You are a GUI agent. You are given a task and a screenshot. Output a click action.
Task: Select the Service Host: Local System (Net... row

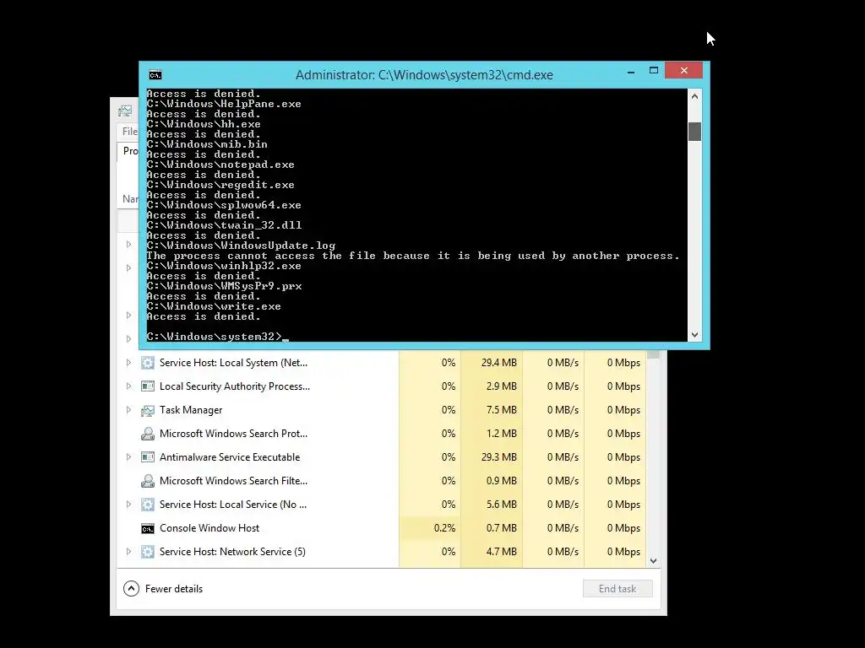click(x=381, y=363)
